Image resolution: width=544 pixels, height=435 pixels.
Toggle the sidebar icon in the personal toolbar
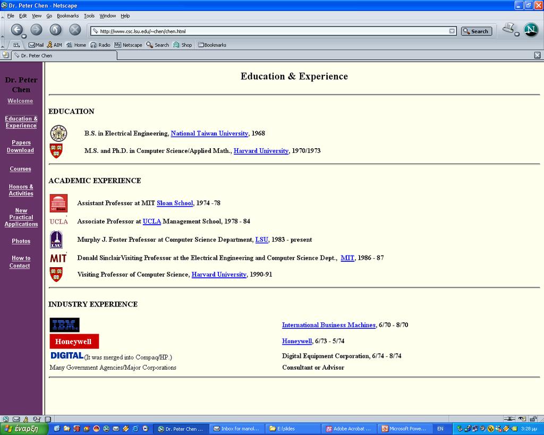tap(16, 45)
